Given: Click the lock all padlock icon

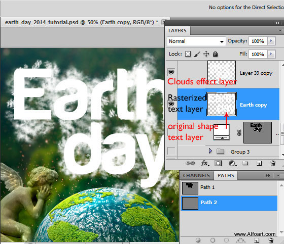Looking at the screenshot, I should pos(215,54).
